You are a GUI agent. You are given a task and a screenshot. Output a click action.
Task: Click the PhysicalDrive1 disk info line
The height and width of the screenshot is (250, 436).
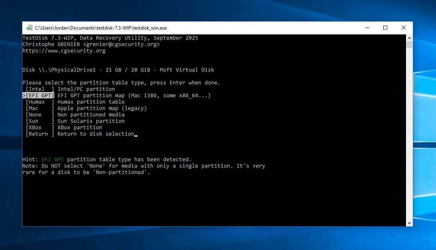click(x=118, y=70)
